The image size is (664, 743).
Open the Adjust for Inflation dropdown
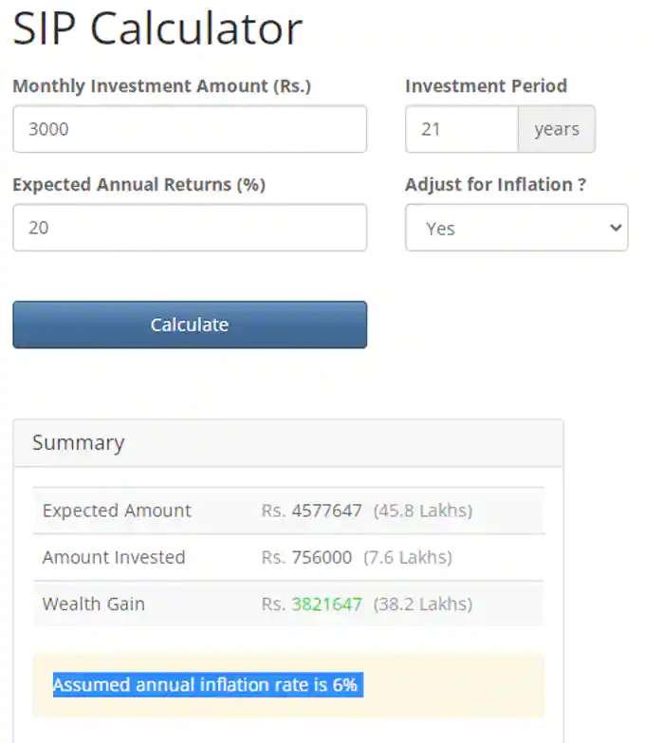[x=517, y=228]
